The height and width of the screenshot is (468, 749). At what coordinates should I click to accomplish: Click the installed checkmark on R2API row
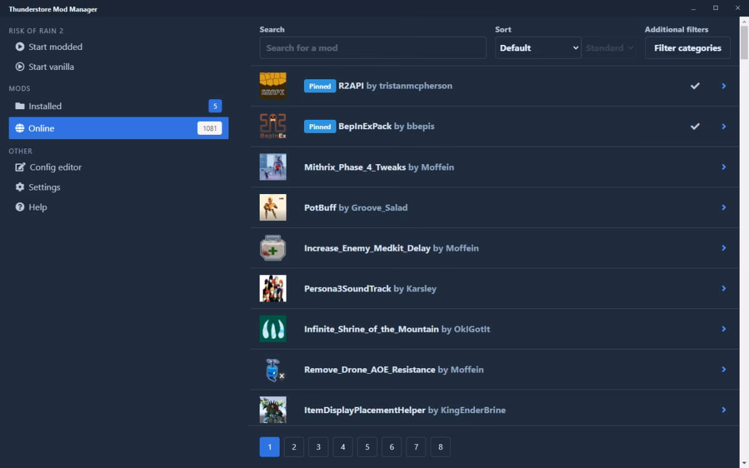(x=695, y=86)
